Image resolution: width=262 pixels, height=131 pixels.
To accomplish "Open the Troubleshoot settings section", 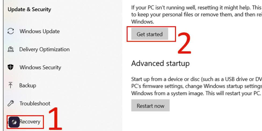I will click(x=35, y=103).
